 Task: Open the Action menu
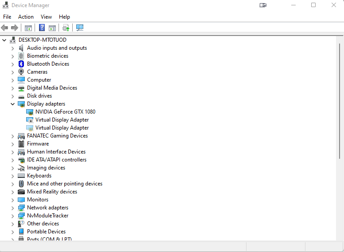tap(26, 17)
